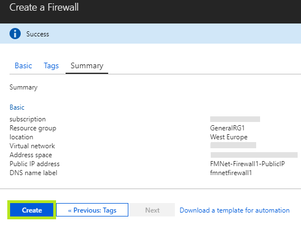Viewport: 301px width, 226px height.
Task: Switch to the Tags tab
Action: click(x=51, y=65)
